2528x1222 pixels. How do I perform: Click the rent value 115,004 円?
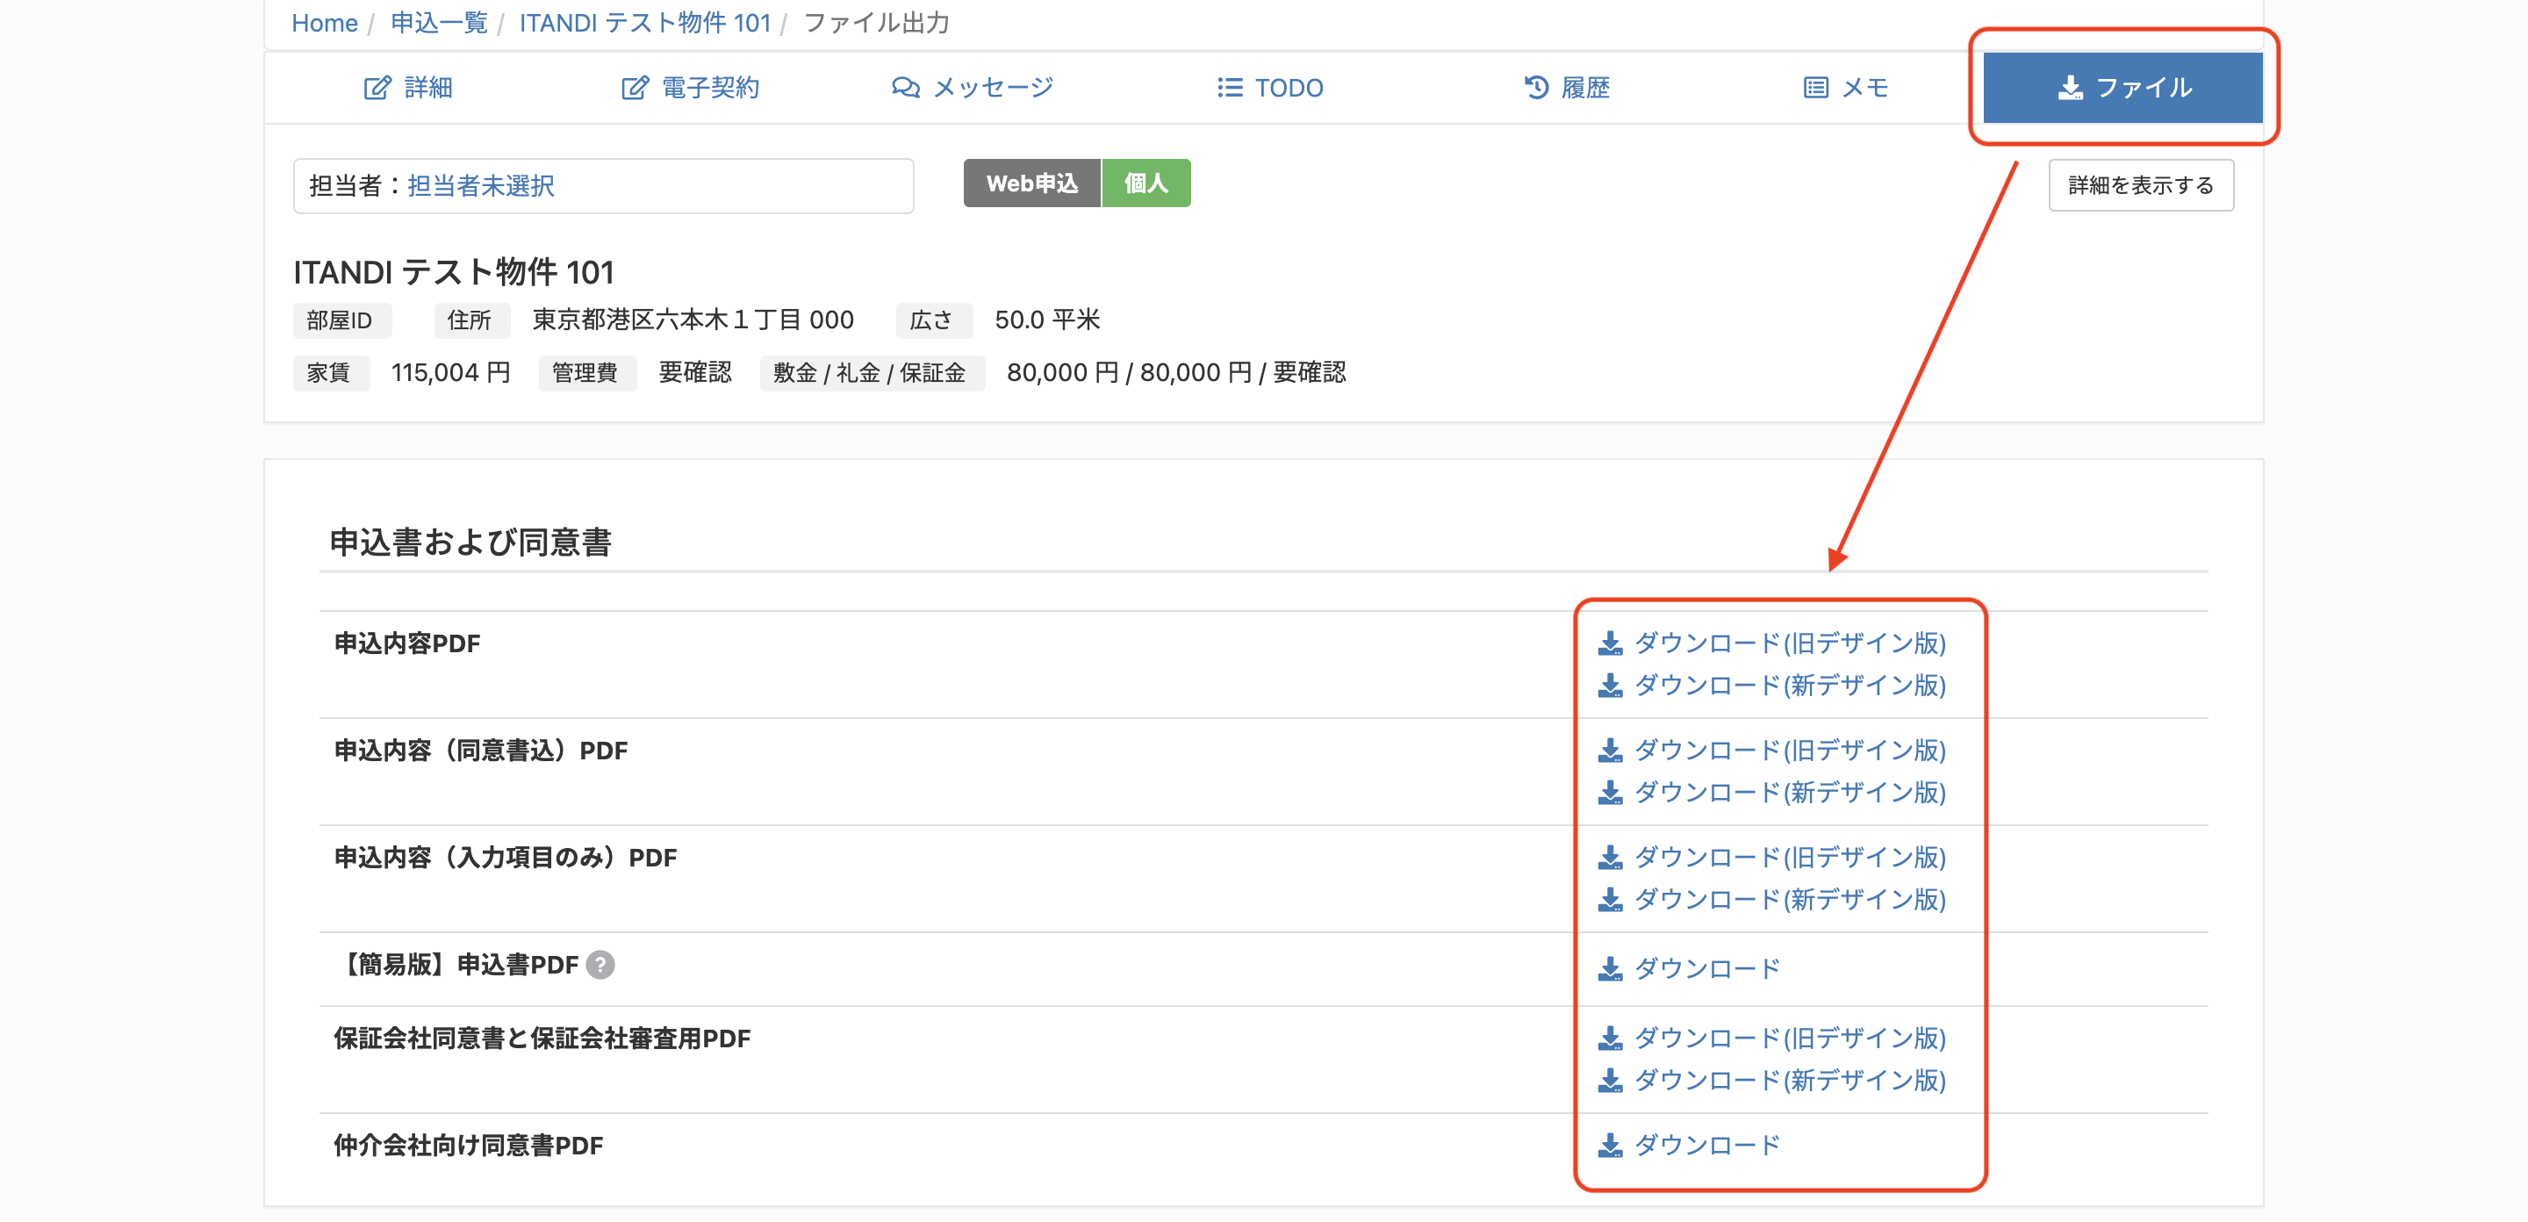point(450,373)
